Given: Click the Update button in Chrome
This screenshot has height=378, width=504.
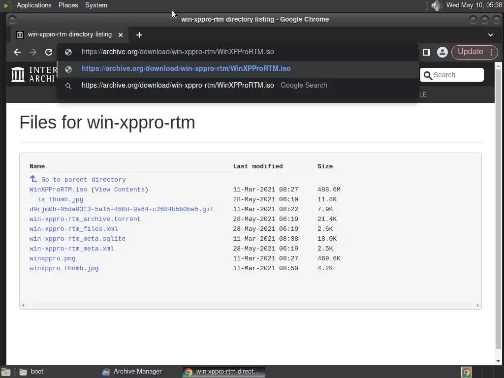Looking at the screenshot, I should [x=470, y=52].
